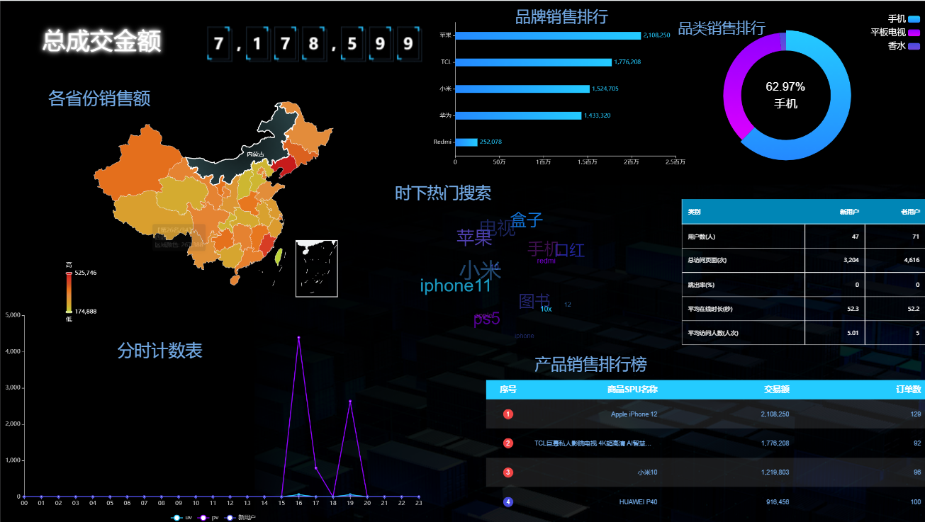Click the 交易额 column header

pyautogui.click(x=777, y=390)
